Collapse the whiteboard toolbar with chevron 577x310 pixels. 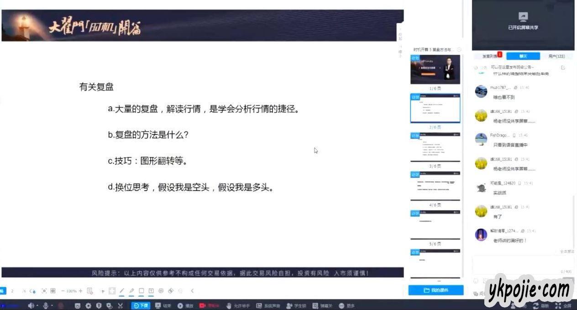click(192, 291)
